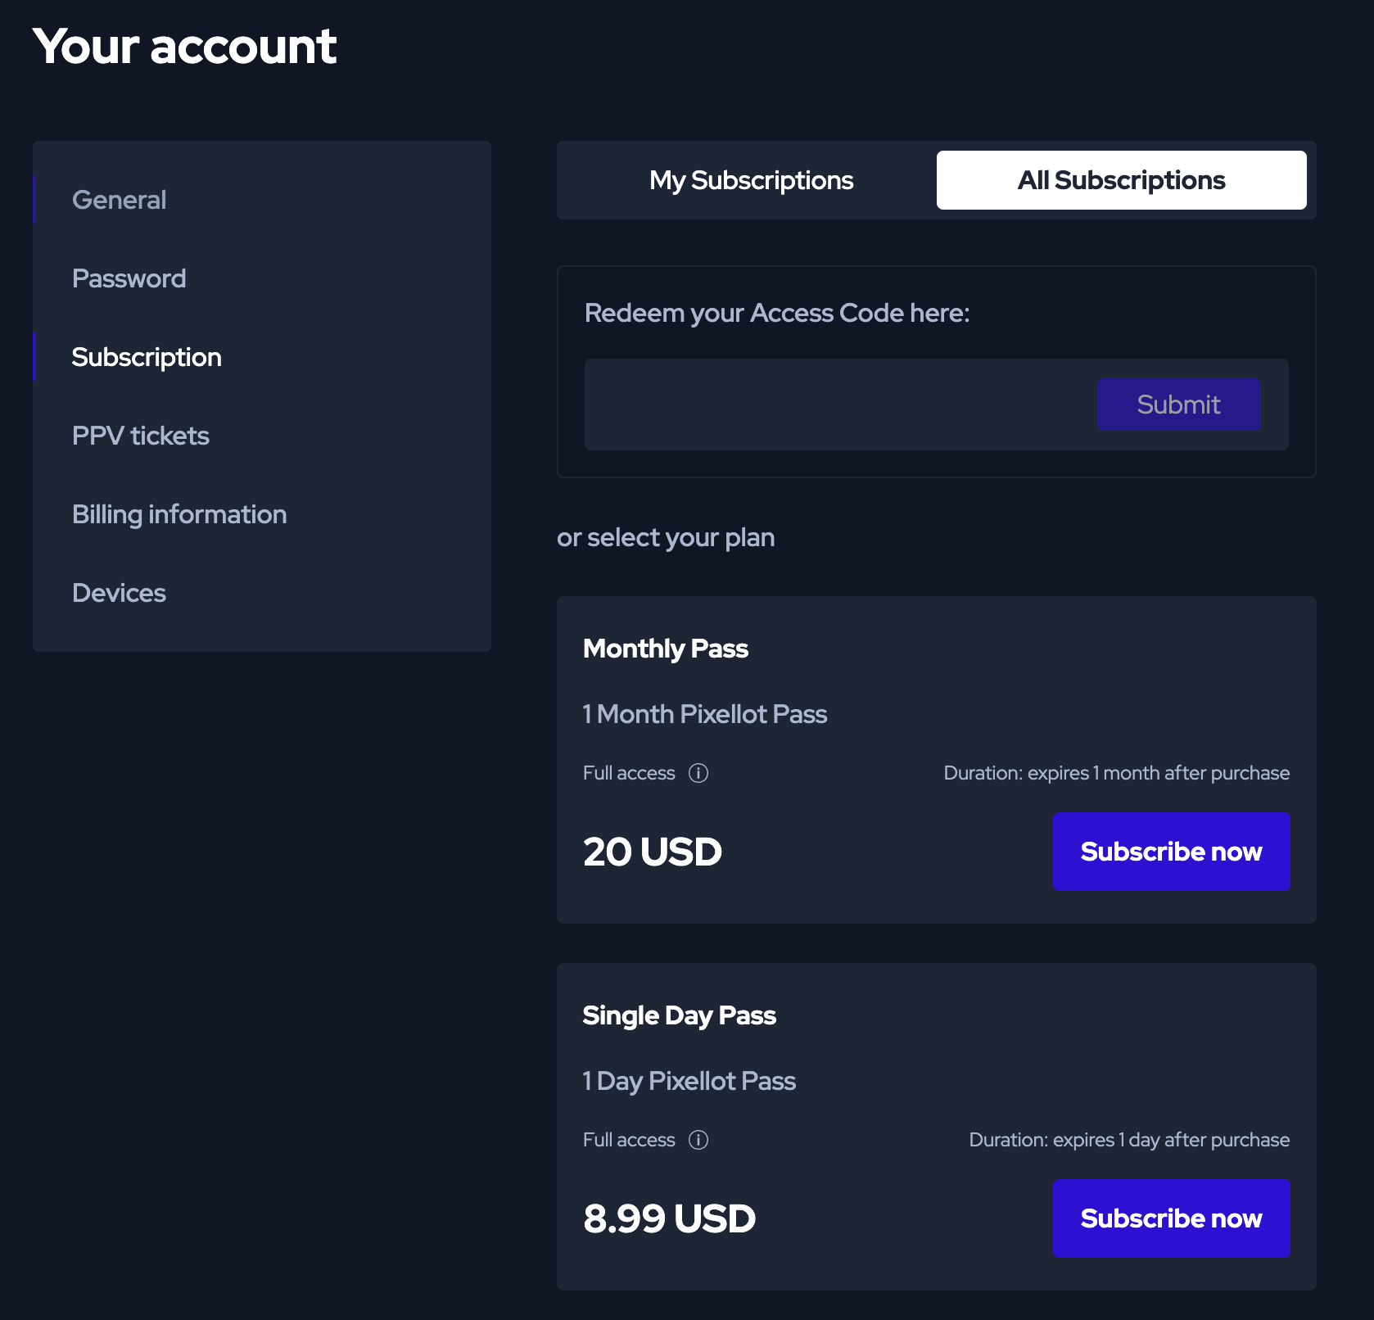Viewport: 1374px width, 1320px height.
Task: Open the General account section
Action: click(x=120, y=200)
